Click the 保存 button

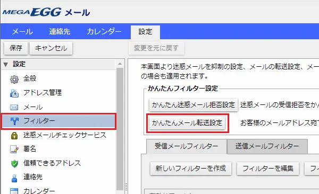[x=16, y=48]
